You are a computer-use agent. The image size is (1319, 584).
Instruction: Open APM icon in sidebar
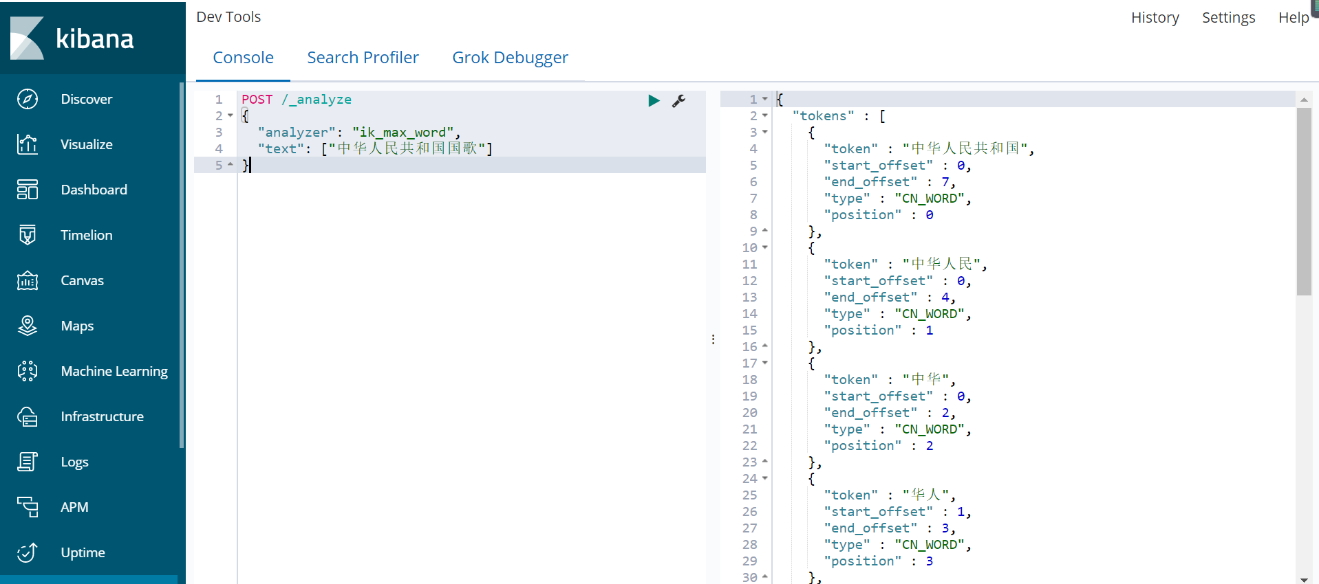(28, 507)
